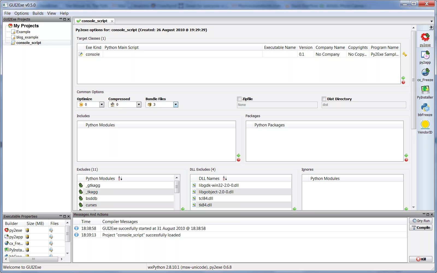The height and width of the screenshot is (273, 437).
Task: Close the Messages And Actions panel
Action: [432, 214]
